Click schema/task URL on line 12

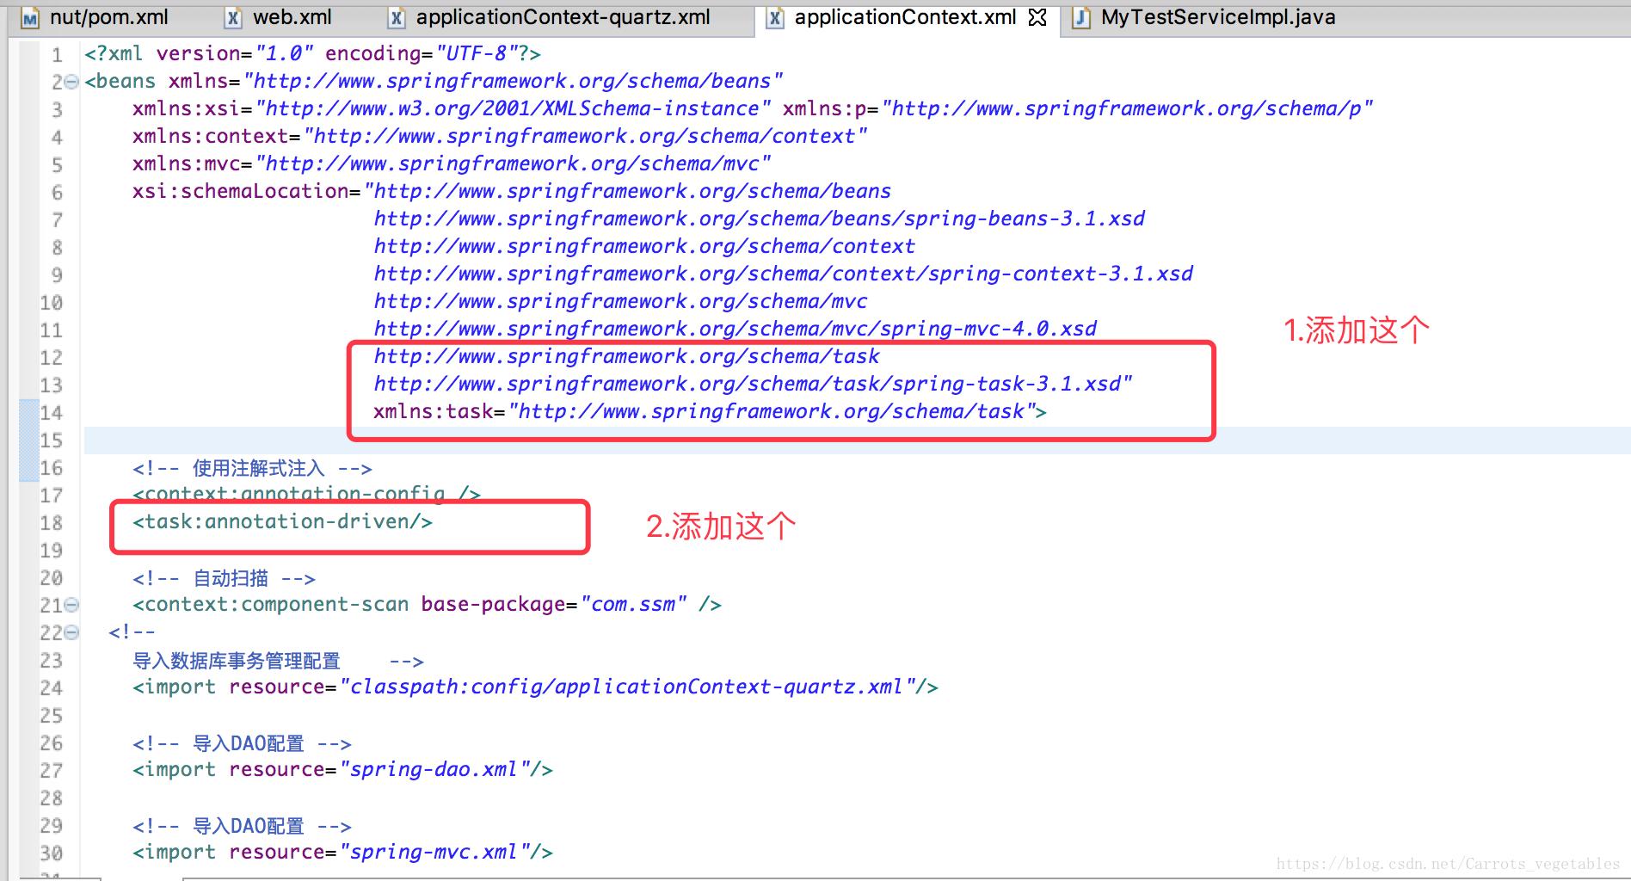[x=626, y=356]
